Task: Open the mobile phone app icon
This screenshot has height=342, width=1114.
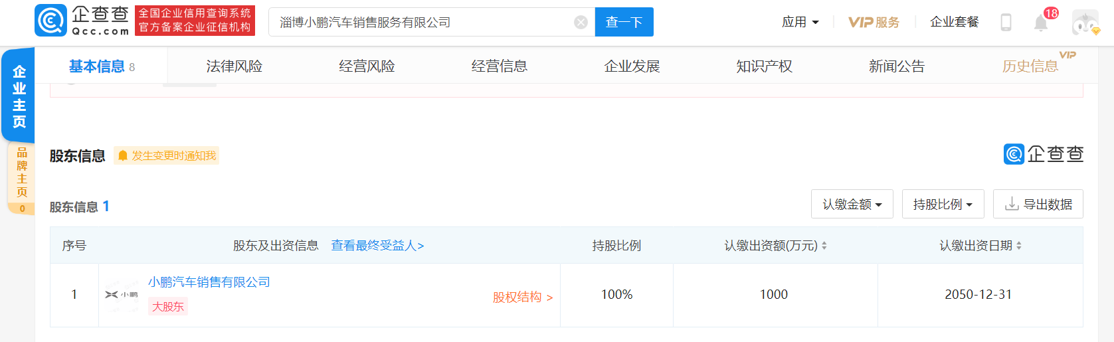Action: (x=1006, y=23)
